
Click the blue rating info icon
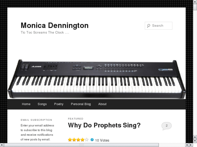point(92,140)
